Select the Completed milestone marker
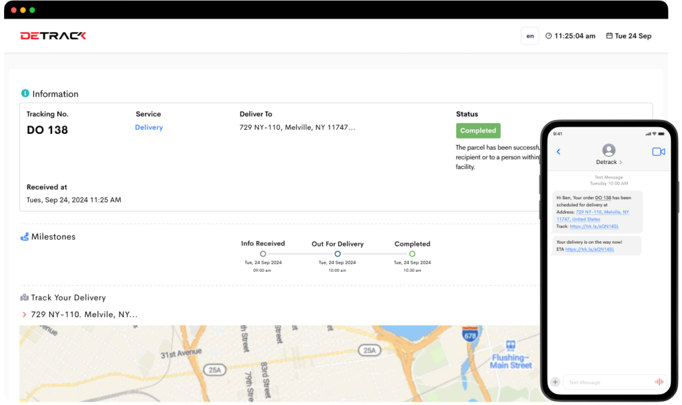The image size is (682, 405). click(x=412, y=254)
